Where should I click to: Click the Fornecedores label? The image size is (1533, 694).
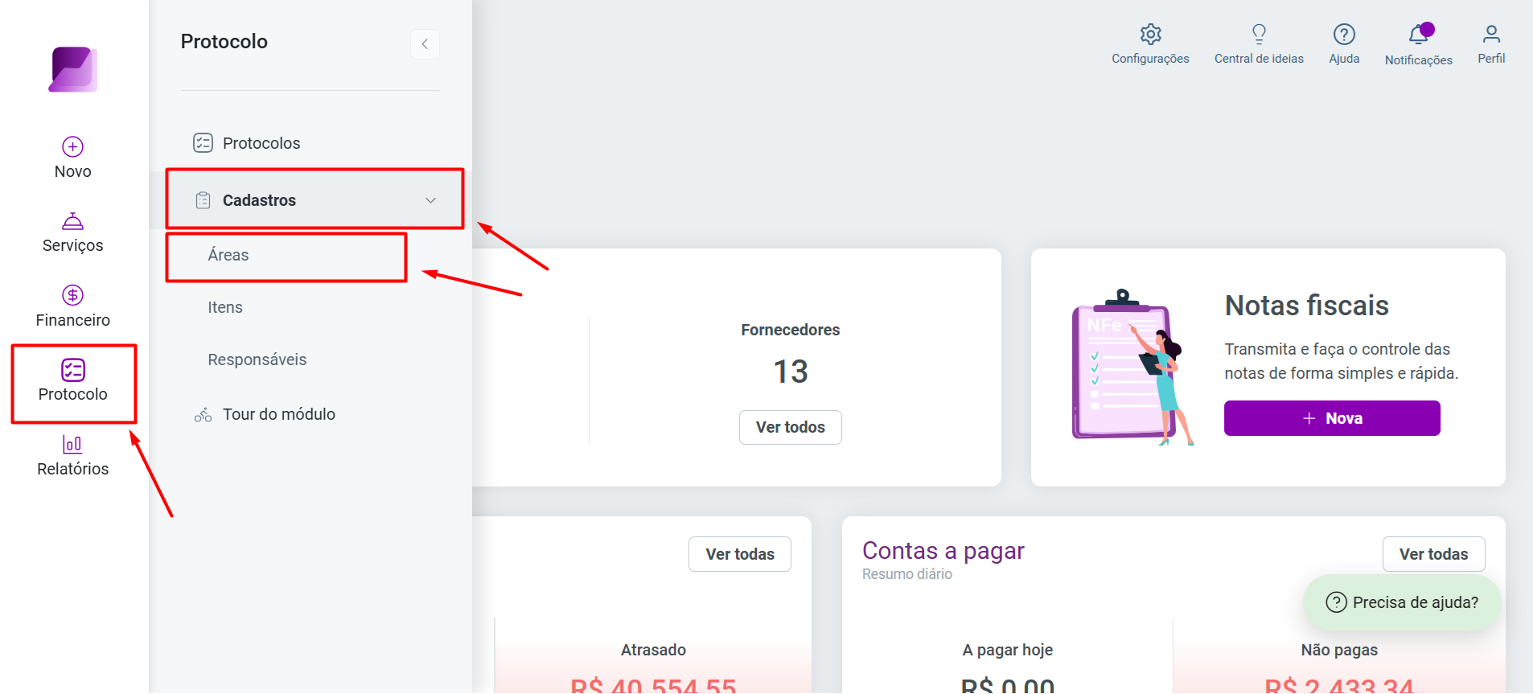791,330
